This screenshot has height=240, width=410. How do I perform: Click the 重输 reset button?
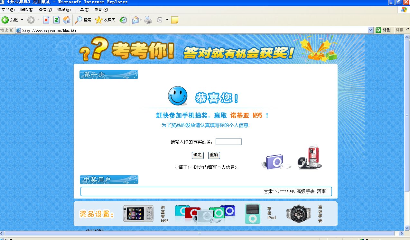[214, 155]
